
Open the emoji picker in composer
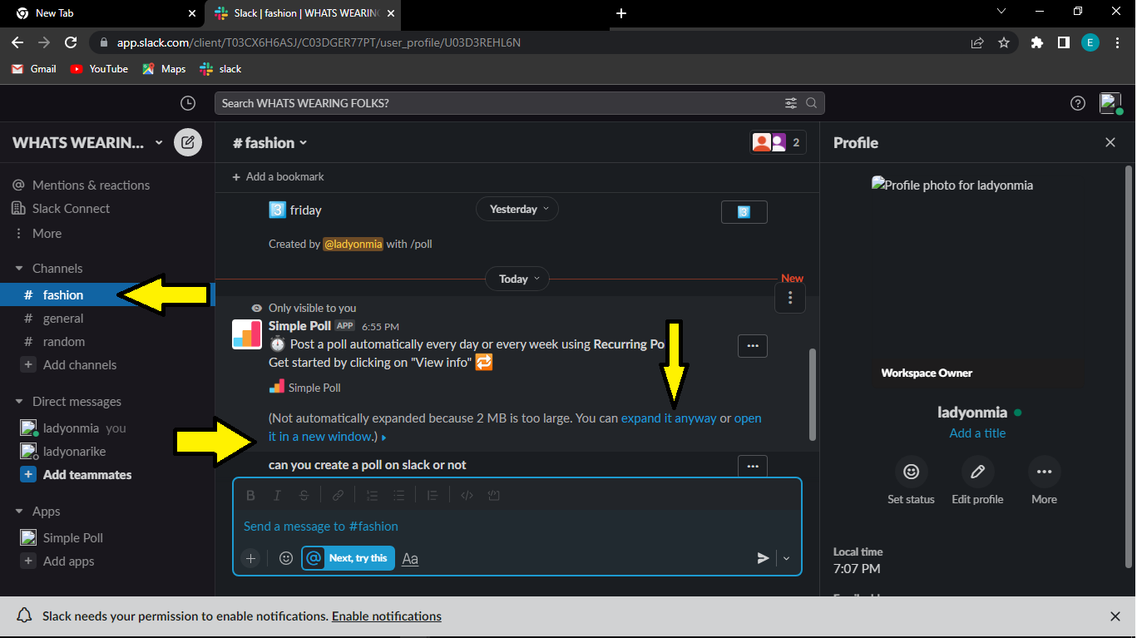click(286, 558)
